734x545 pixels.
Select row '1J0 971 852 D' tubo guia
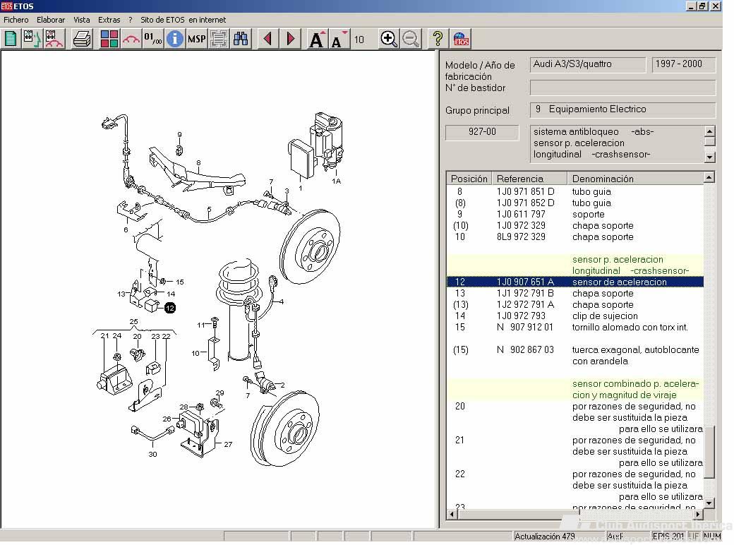(x=574, y=203)
